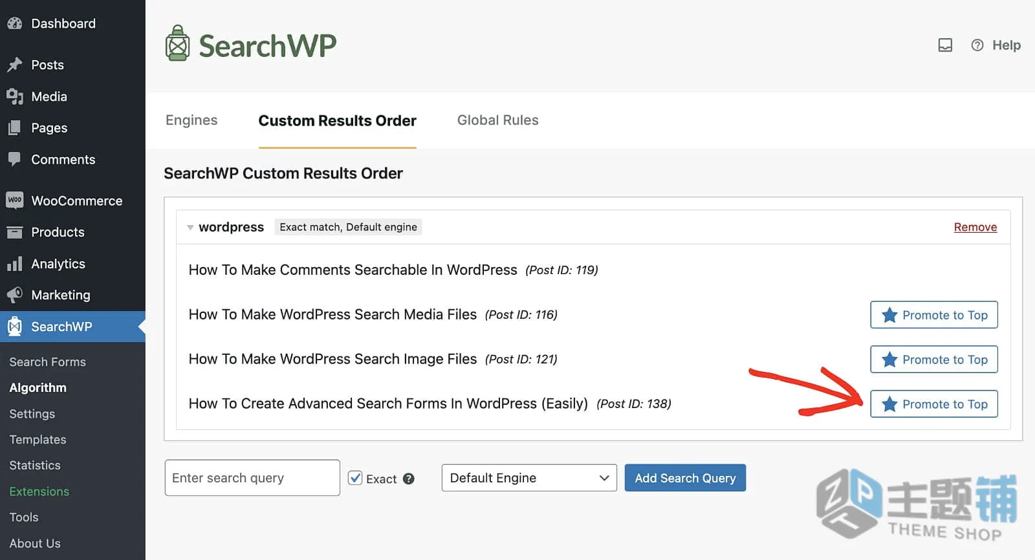Open Settings submenu item
This screenshot has height=560, width=1035.
[32, 414]
